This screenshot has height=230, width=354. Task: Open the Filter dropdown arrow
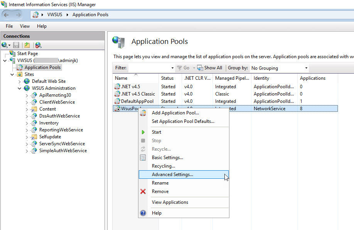click(x=172, y=68)
